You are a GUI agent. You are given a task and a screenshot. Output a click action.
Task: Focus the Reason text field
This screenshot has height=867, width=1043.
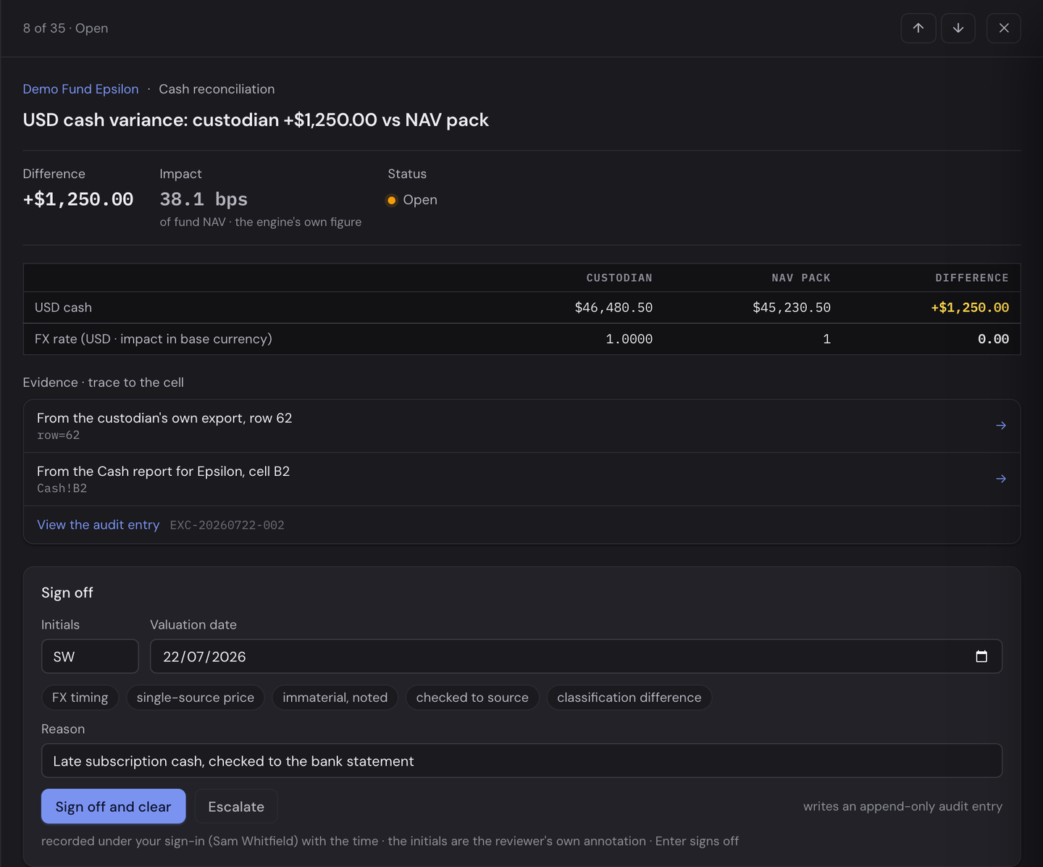coord(521,761)
